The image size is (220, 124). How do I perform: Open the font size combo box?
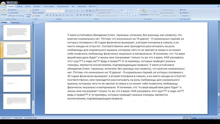click(x=62, y=11)
